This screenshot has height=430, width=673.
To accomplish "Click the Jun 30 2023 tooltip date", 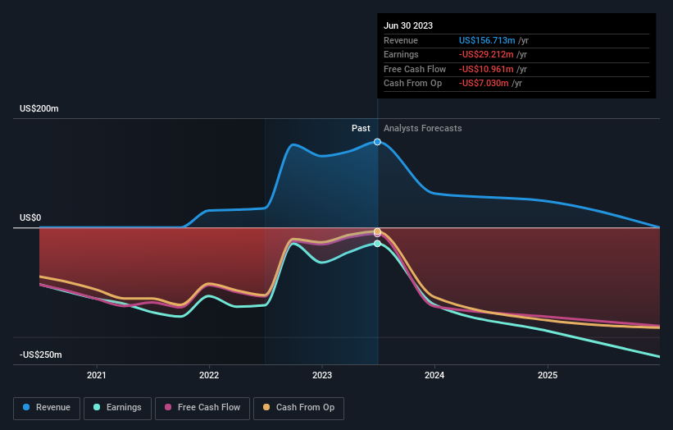I will click(408, 25).
